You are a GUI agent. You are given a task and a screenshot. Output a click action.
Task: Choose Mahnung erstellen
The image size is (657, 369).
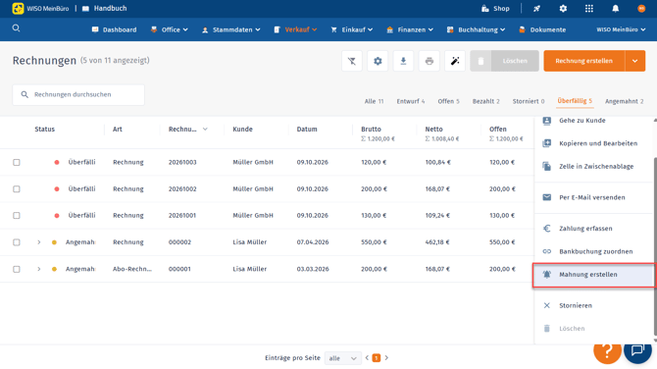[x=593, y=275]
